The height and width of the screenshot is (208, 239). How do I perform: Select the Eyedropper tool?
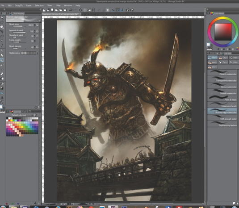point(2,46)
